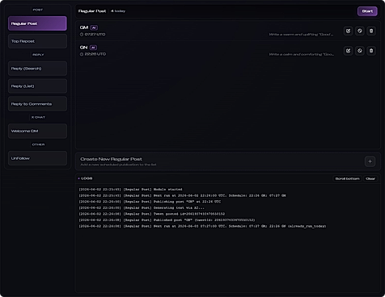Click the REPLY sidebar section label
Image resolution: width=385 pixels, height=297 pixels.
[38, 55]
